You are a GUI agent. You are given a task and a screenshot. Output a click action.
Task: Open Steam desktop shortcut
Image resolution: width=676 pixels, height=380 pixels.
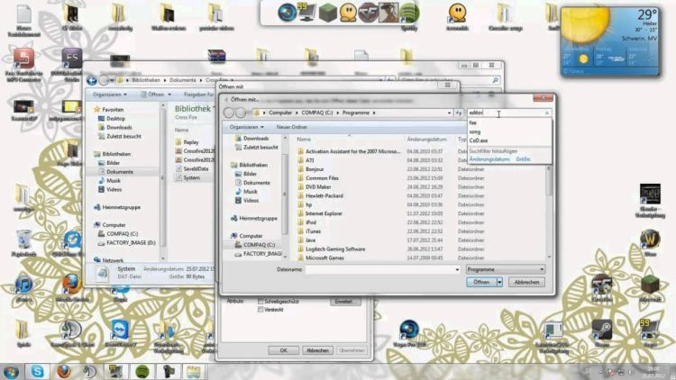[x=602, y=332]
